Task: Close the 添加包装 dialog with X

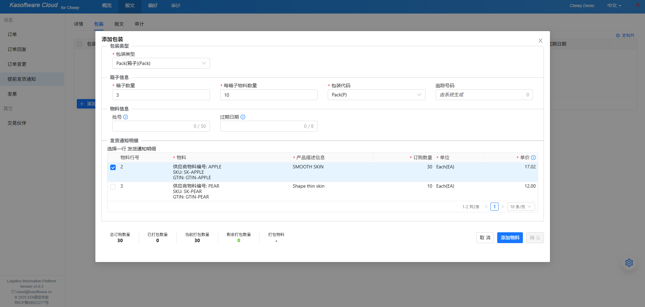Action: tap(540, 41)
